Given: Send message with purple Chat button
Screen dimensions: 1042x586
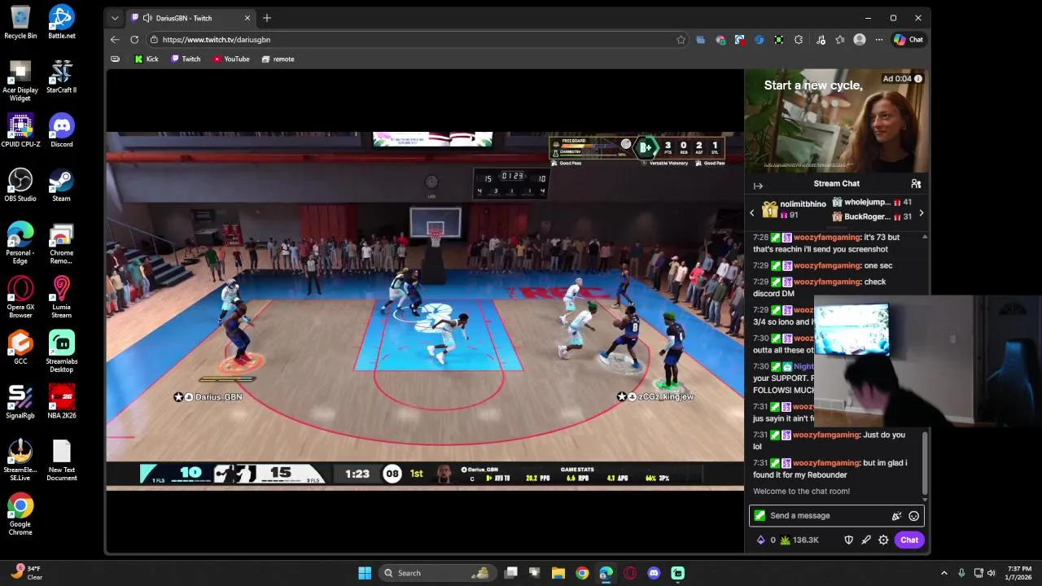Looking at the screenshot, I should point(909,540).
